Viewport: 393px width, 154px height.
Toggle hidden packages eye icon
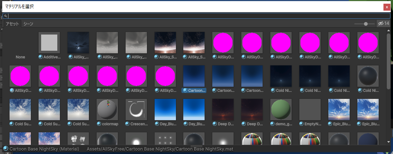[x=381, y=24]
